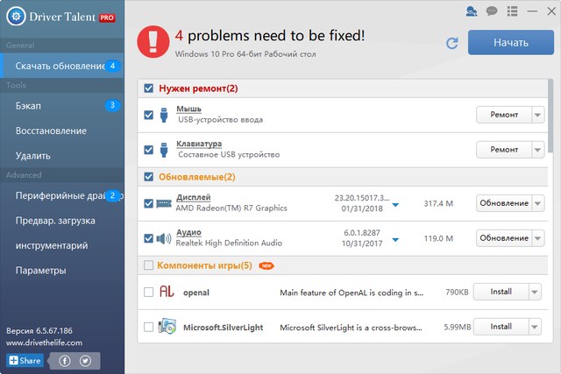Viewport: 561px width, 374px height.
Task: Click the Twitter share icon
Action: click(x=85, y=360)
